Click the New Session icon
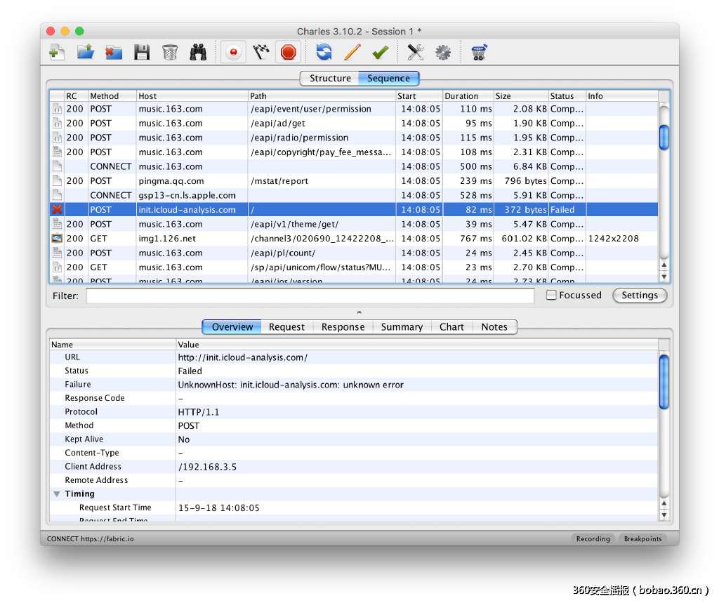Screen dimensions: 719x603 coord(57,52)
